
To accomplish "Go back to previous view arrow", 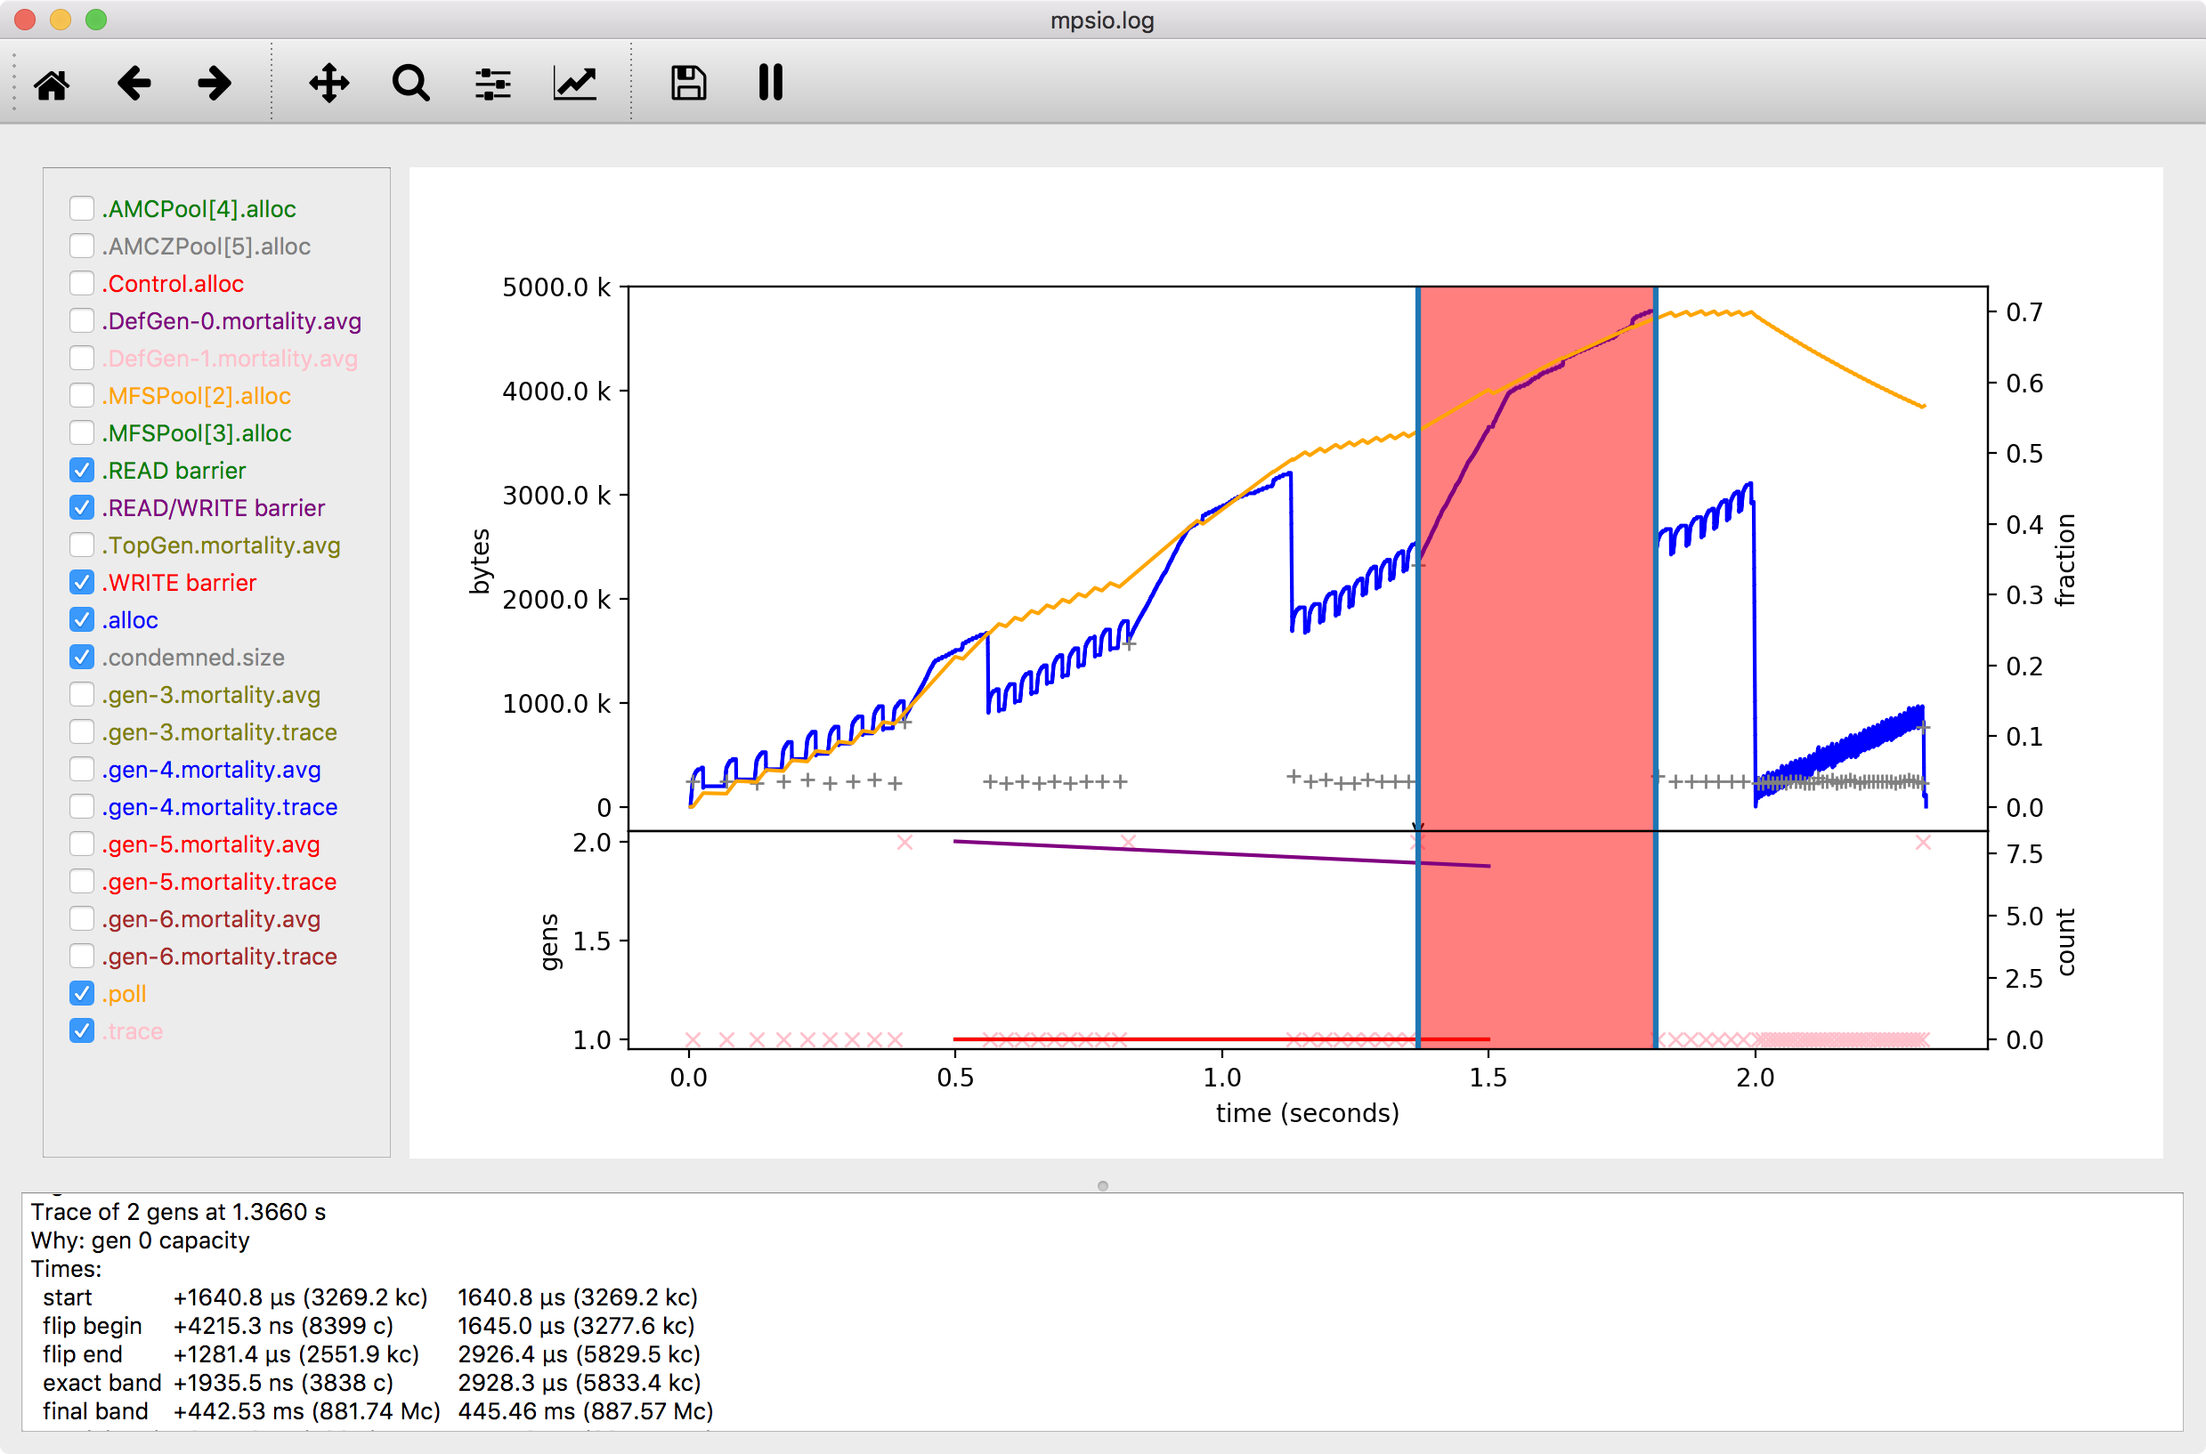I will tap(134, 84).
